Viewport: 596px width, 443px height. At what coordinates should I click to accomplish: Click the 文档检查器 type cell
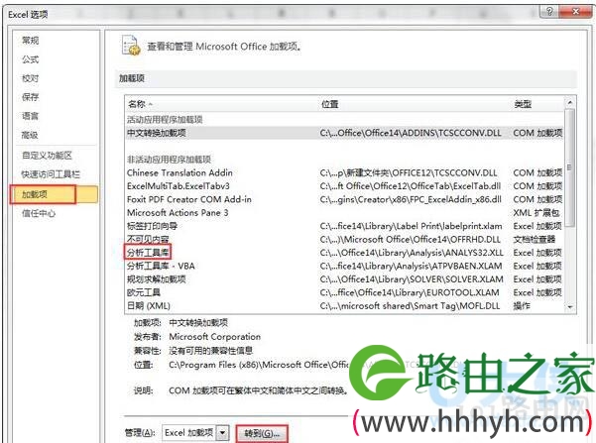pos(535,240)
